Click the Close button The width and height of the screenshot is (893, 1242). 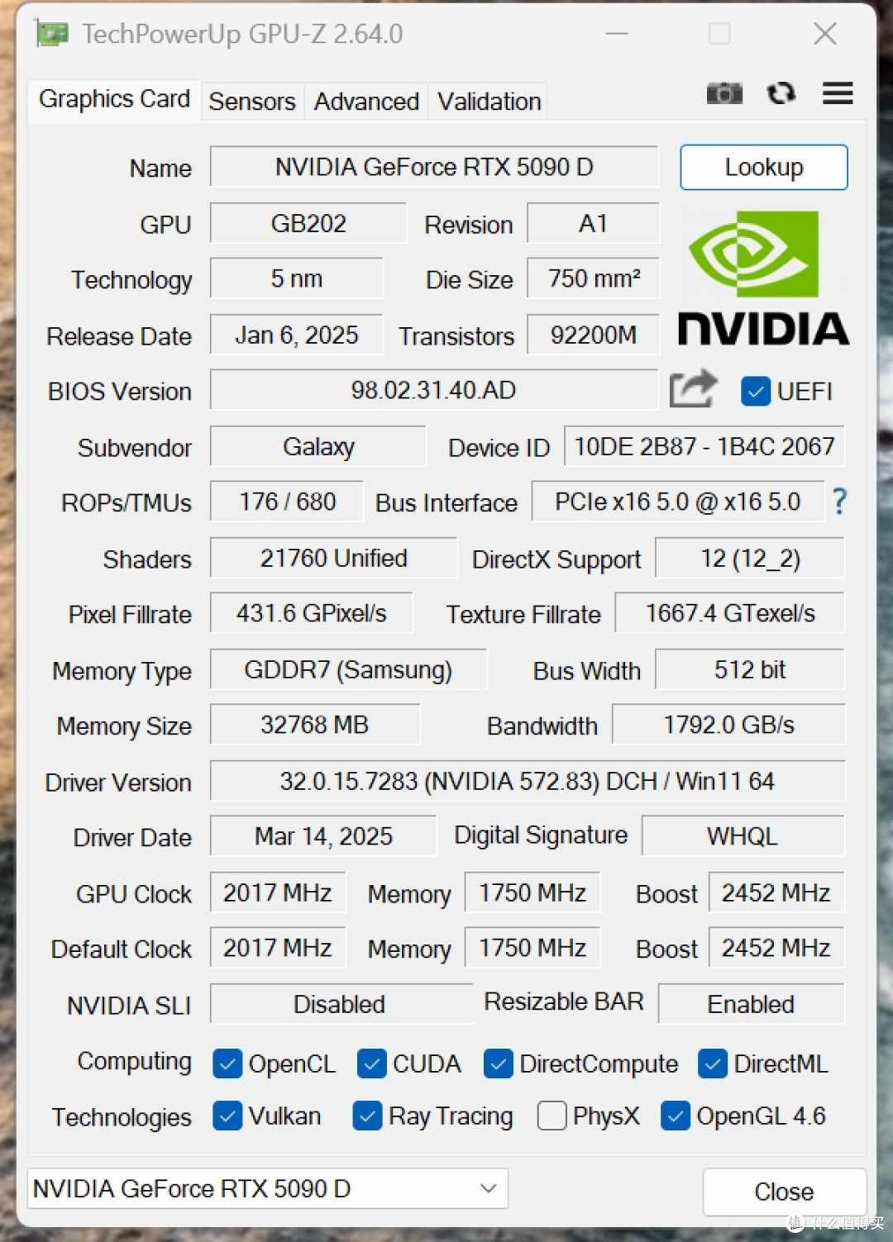tap(784, 1192)
